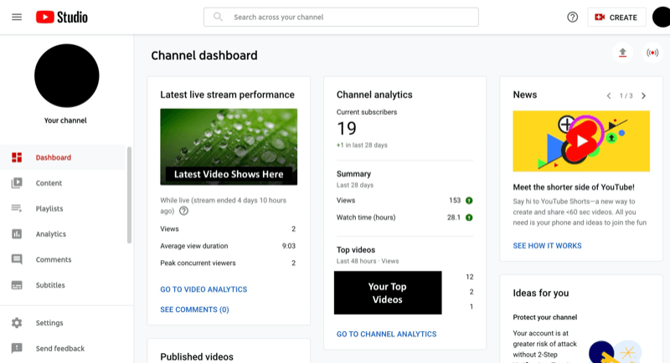Click the upload video arrow icon
670x363 pixels.
tap(622, 53)
